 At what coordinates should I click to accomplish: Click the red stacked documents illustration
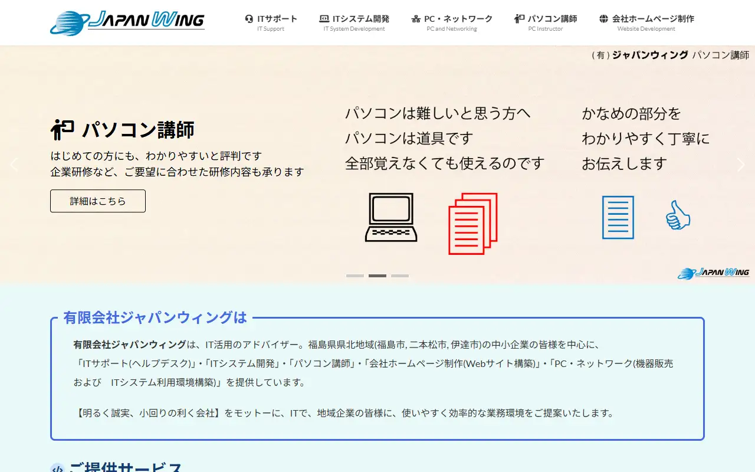(473, 224)
